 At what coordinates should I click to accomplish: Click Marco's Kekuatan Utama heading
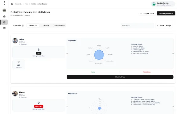(137, 97)
